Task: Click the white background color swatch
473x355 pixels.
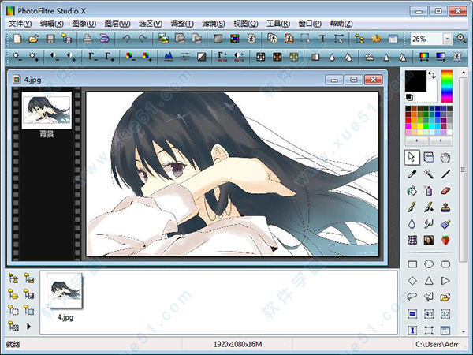Action: click(x=430, y=96)
